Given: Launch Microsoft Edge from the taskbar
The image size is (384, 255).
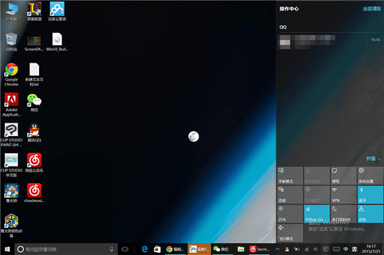Looking at the screenshot, I should pos(145,249).
